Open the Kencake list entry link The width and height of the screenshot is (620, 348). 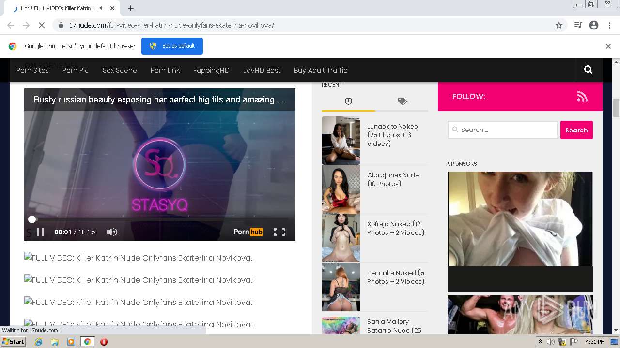point(396,277)
